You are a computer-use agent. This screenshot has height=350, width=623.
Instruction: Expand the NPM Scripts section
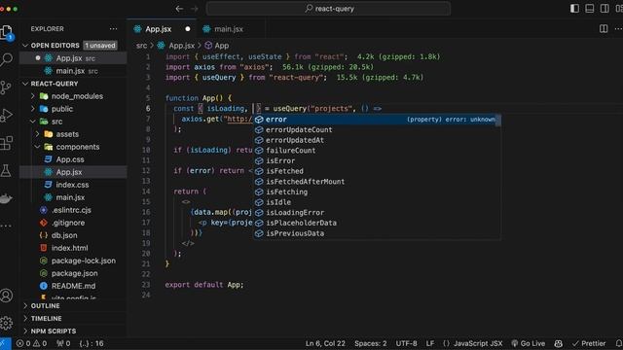coord(73,331)
